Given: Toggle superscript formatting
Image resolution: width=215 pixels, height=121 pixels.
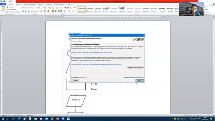Looking at the screenshot, I should (37, 11).
